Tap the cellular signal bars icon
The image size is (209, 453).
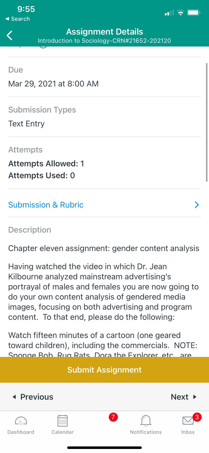coord(169,13)
